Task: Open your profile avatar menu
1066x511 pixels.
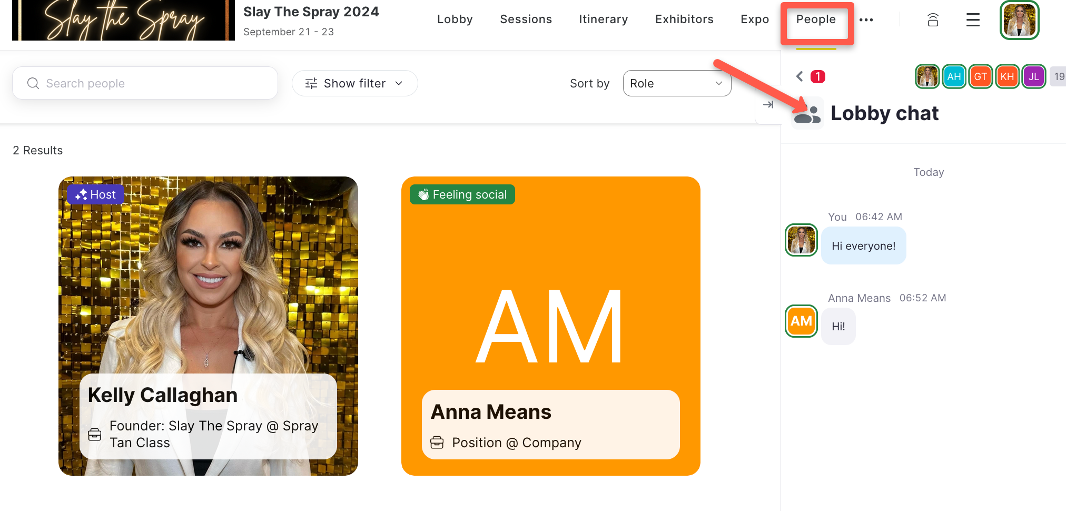Action: [x=1019, y=20]
